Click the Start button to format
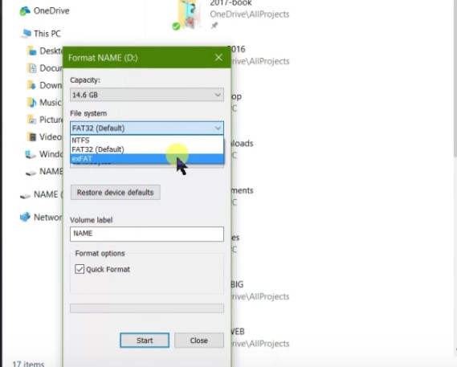This screenshot has height=367, width=457. [145, 340]
